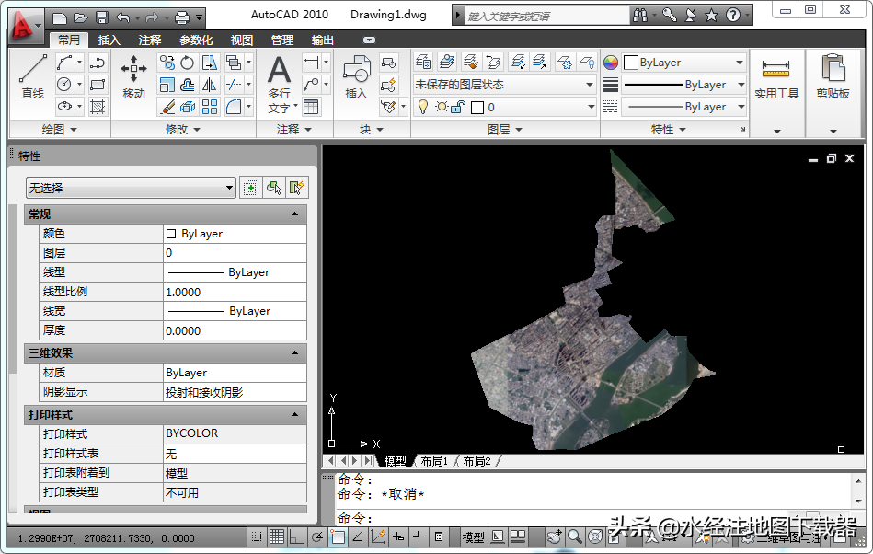Click the Quick Select icon in Properties palette
Screen dimensions: 873x554
tap(297, 188)
